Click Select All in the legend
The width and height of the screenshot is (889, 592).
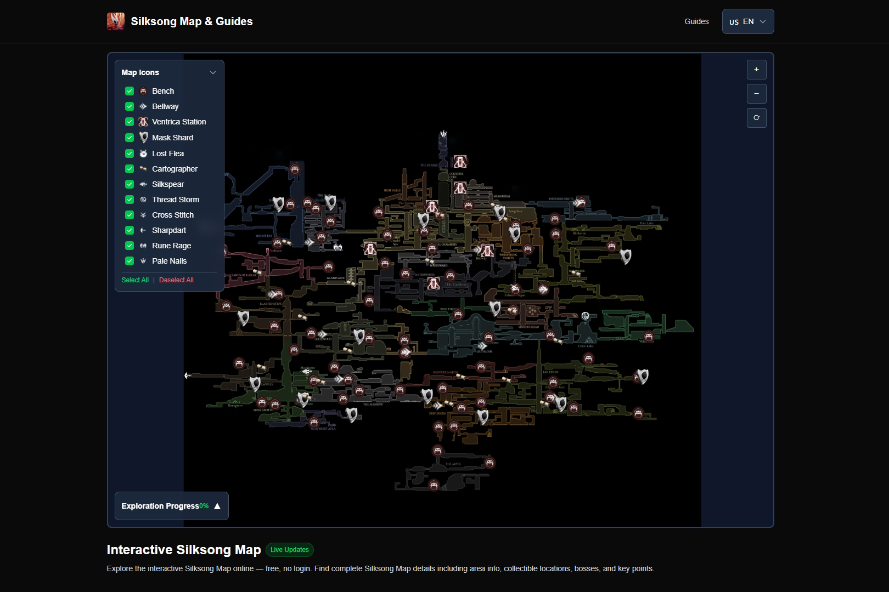tap(135, 280)
